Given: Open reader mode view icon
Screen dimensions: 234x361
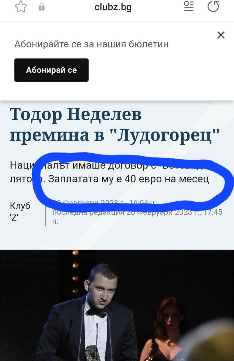Looking at the screenshot, I should [x=189, y=6].
